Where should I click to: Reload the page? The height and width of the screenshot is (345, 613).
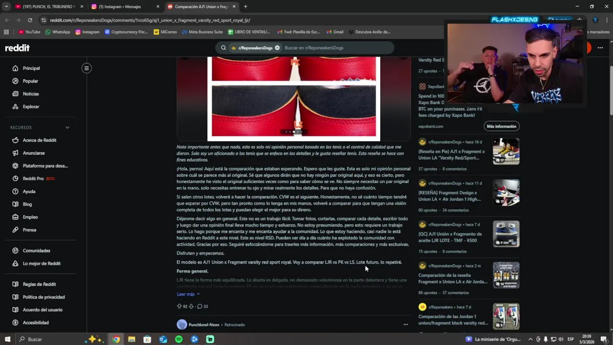30,20
